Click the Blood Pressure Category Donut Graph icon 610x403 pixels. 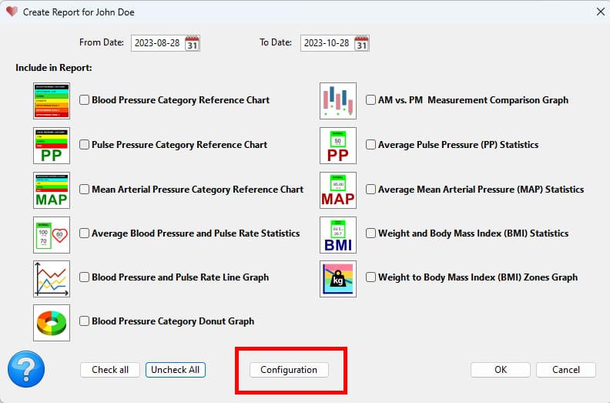click(x=52, y=322)
